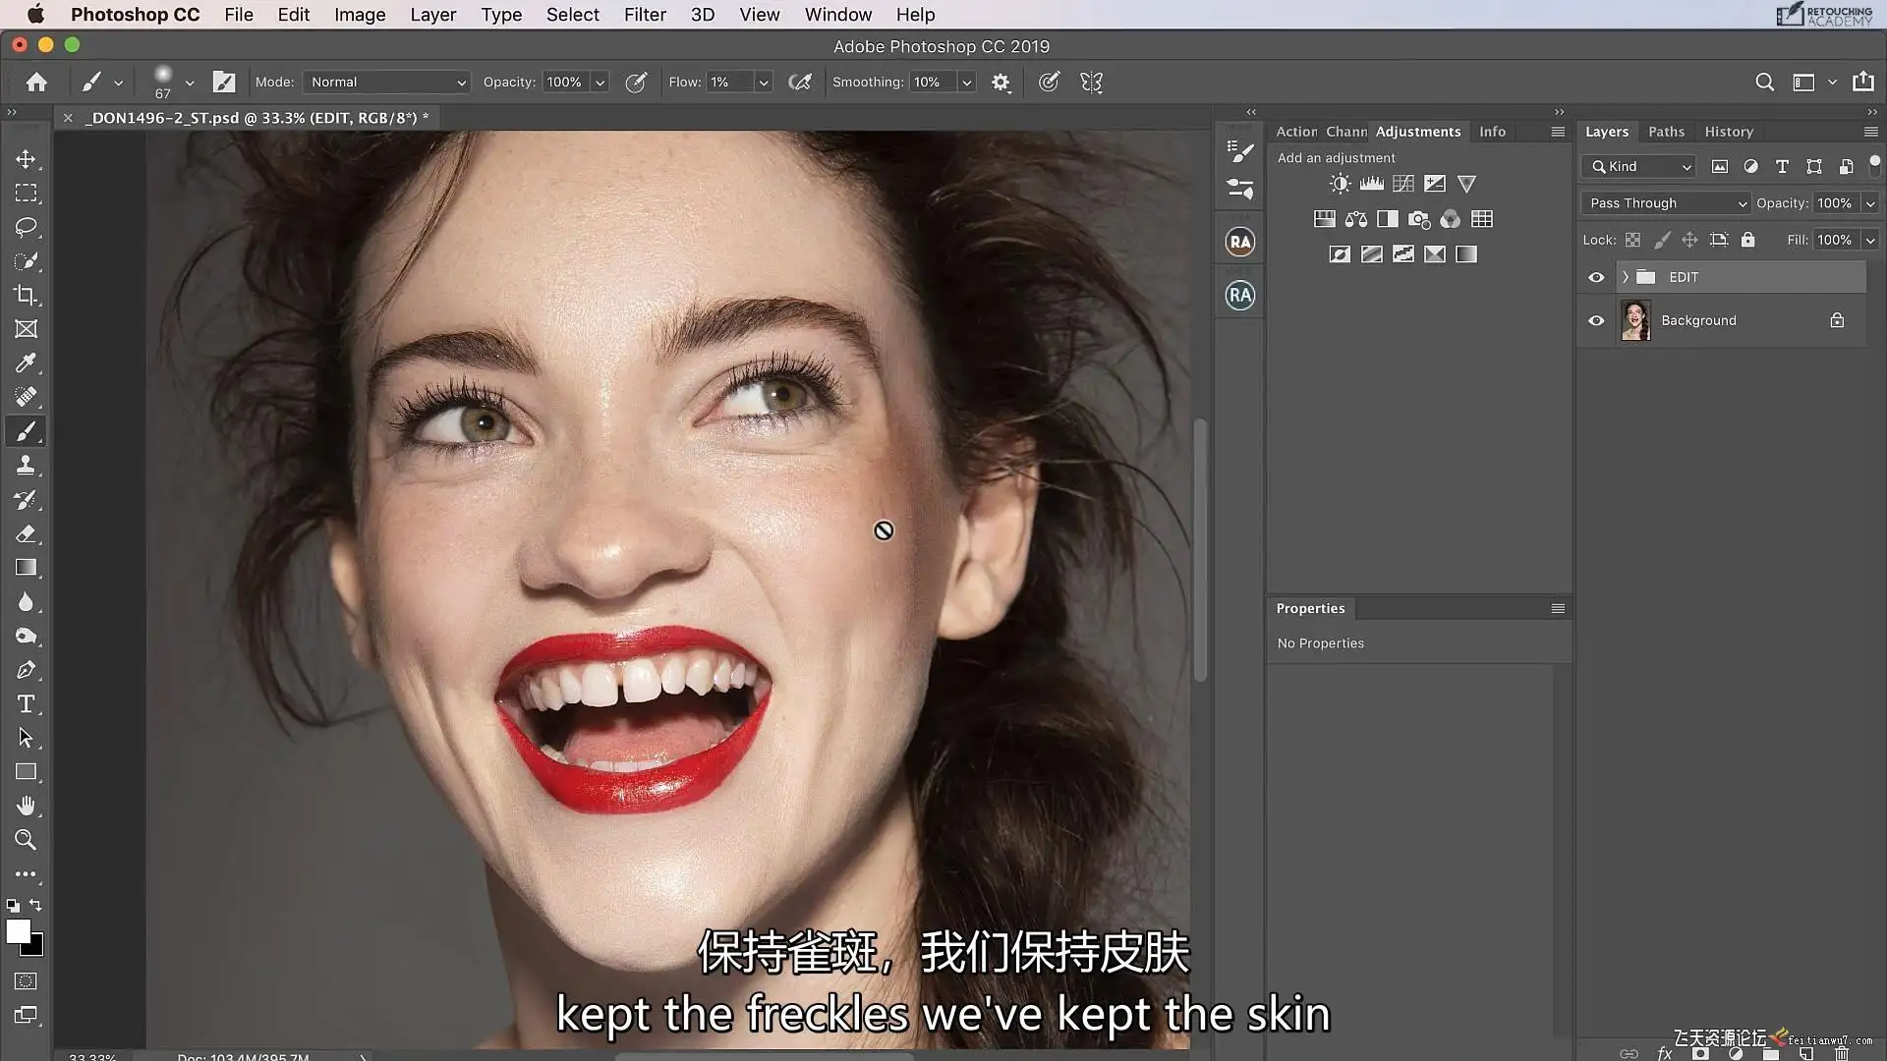
Task: Toggle the lock all layer button
Action: (1747, 240)
